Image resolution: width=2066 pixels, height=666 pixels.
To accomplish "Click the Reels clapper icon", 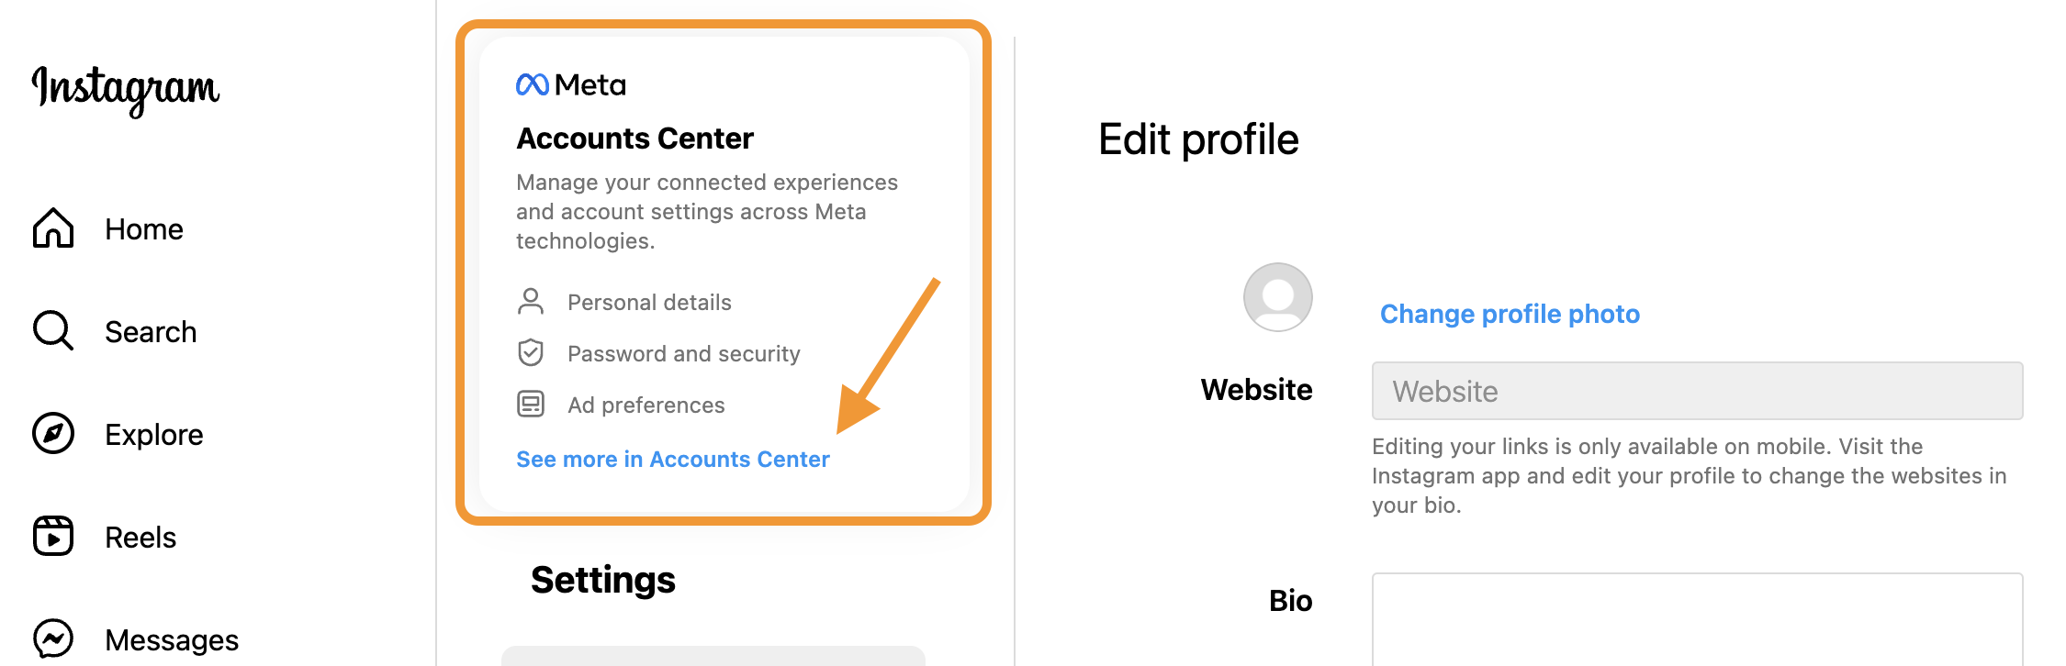I will click(53, 537).
